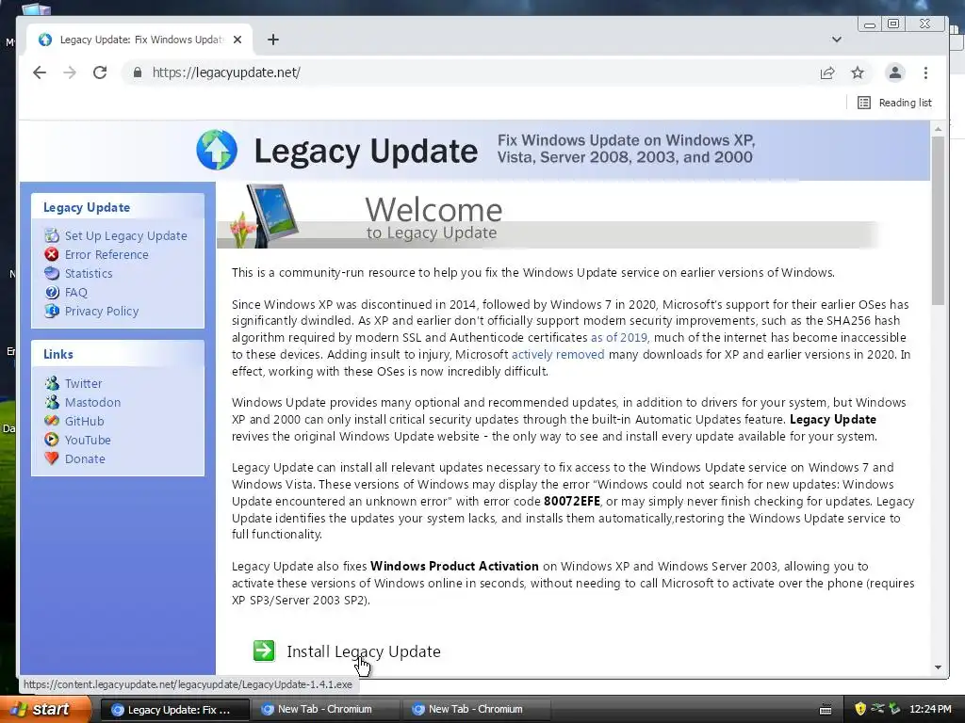Follow the 'actively removed' hyperlink

click(x=558, y=354)
